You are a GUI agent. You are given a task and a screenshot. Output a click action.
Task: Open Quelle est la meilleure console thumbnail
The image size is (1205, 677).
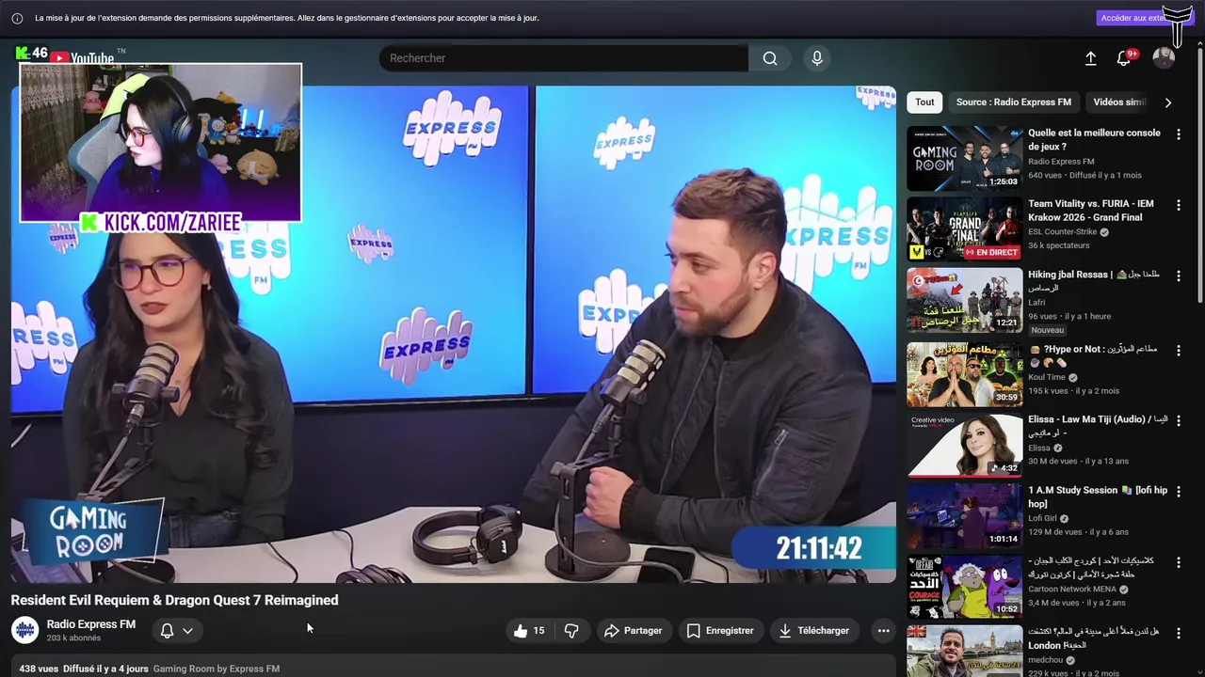[x=964, y=158]
